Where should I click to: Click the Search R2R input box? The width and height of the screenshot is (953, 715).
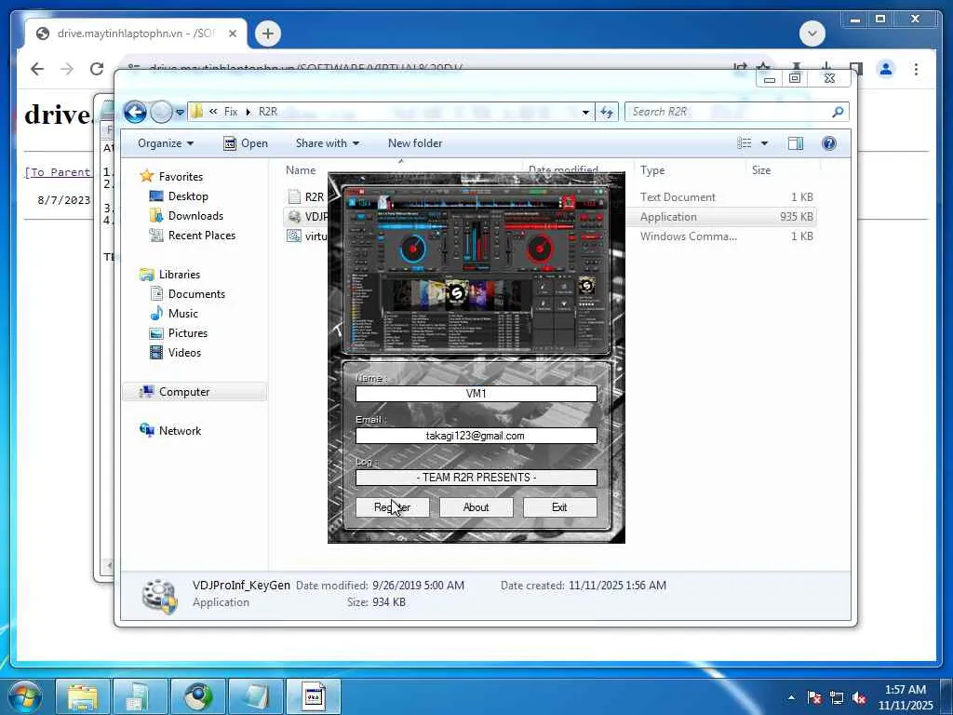[728, 112]
